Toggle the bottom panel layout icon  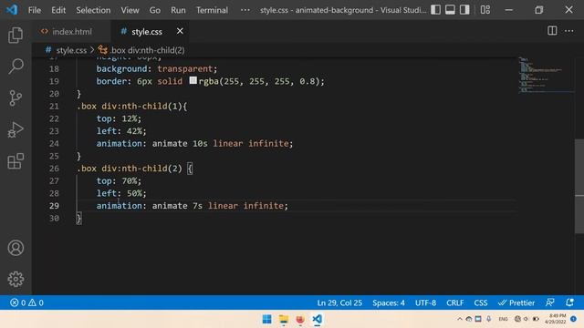click(450, 10)
